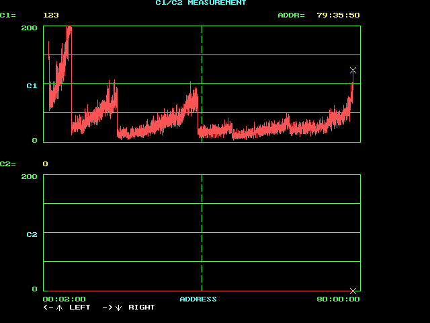
Task: Click the tallest red peak in the C1 graph
Action: [69, 30]
